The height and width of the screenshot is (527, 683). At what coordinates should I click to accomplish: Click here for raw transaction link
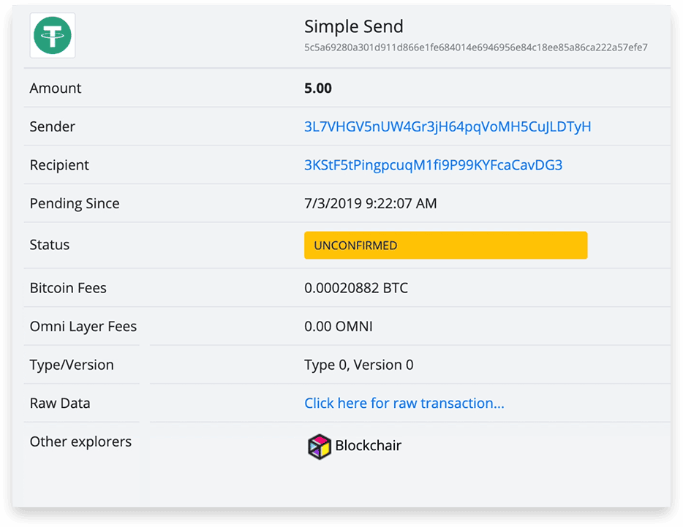pyautogui.click(x=404, y=403)
